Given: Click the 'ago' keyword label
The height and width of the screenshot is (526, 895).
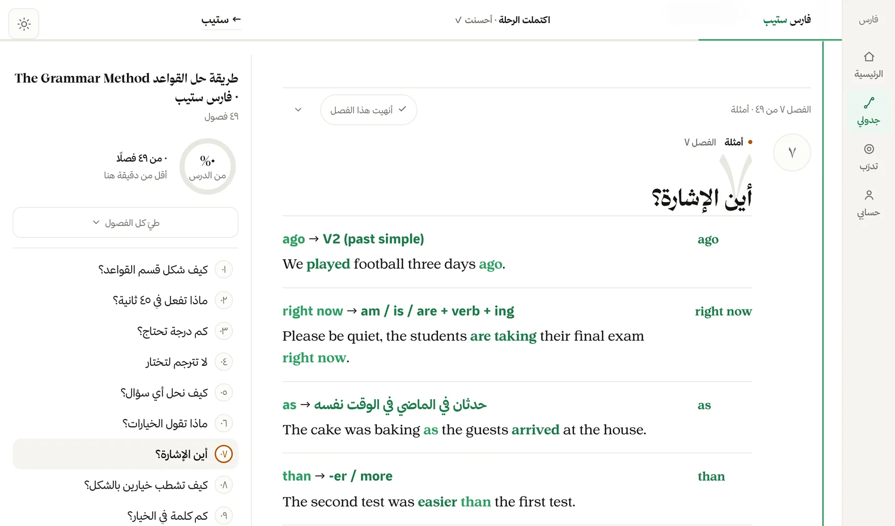Looking at the screenshot, I should [x=708, y=240].
